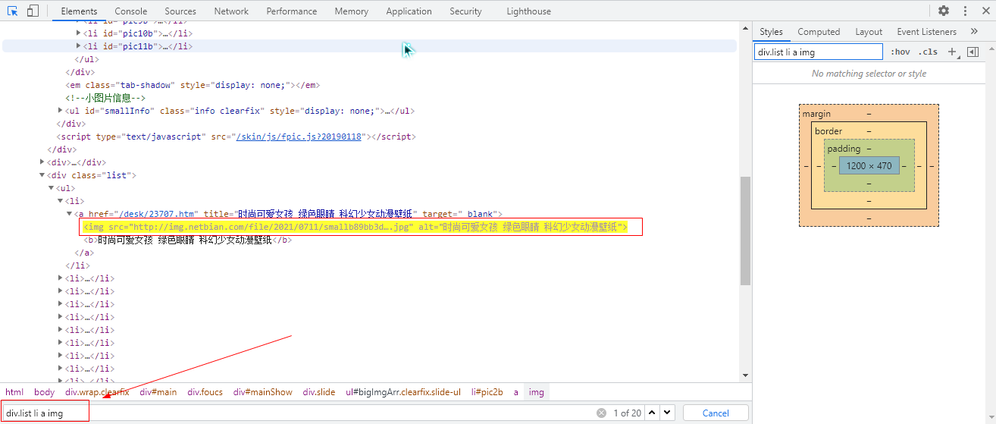Image resolution: width=996 pixels, height=424 pixels.
Task: Toggle the device toolbar icon
Action: click(x=33, y=11)
